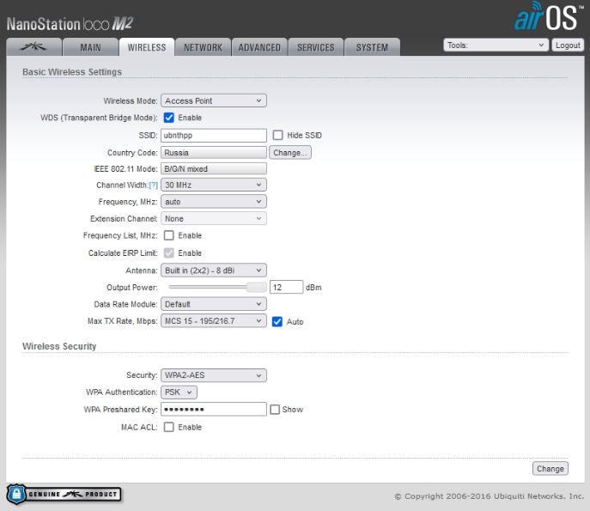The width and height of the screenshot is (590, 511).
Task: Click the Logout button
Action: (x=568, y=45)
